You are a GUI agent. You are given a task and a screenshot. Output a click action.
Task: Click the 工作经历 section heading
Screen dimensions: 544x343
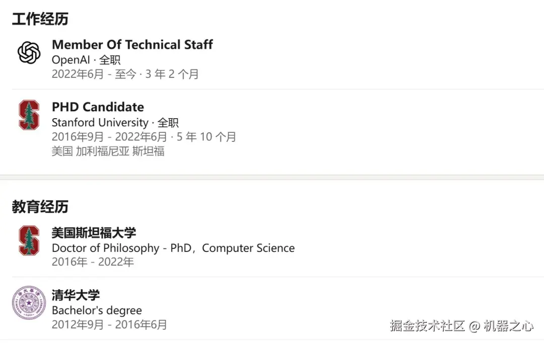tap(40, 19)
